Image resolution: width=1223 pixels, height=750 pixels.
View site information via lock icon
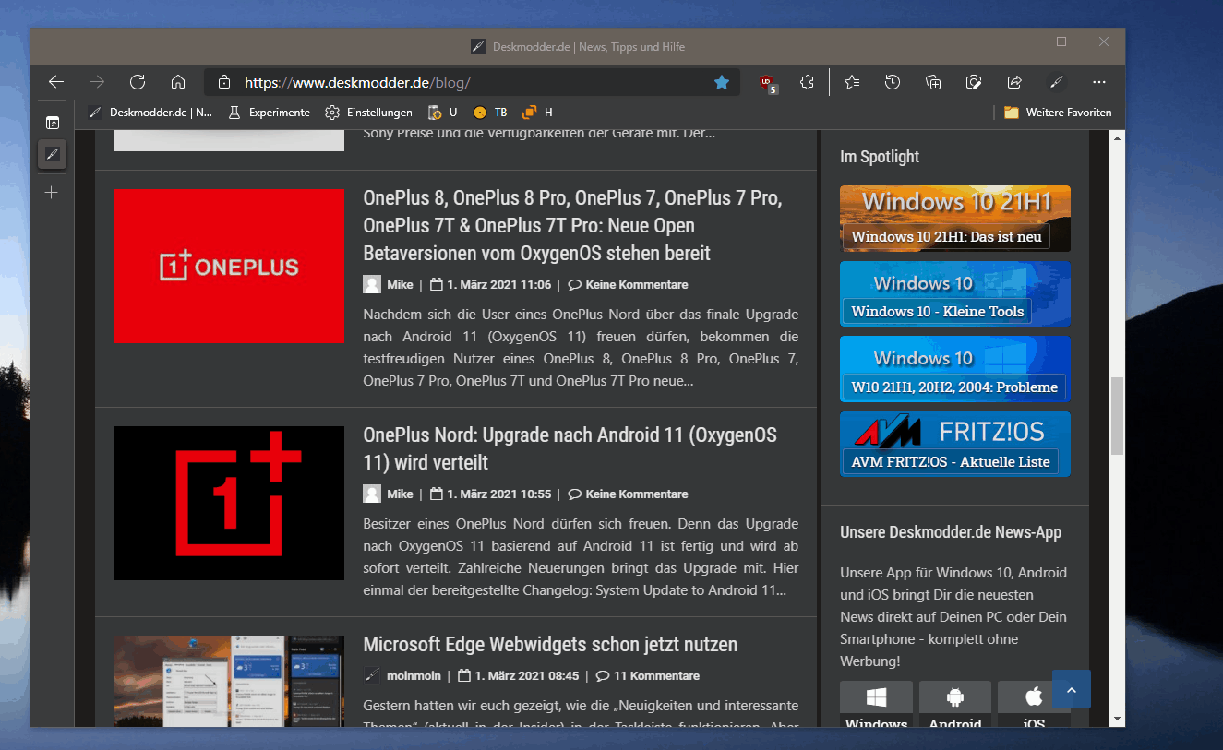tap(224, 82)
